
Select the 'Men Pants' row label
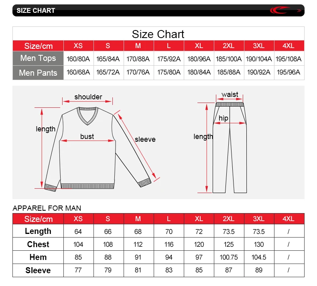click(x=38, y=73)
